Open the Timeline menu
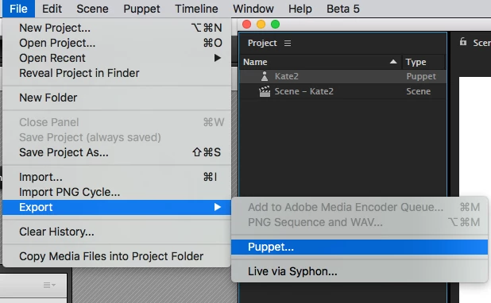491x303 pixels. pyautogui.click(x=196, y=9)
